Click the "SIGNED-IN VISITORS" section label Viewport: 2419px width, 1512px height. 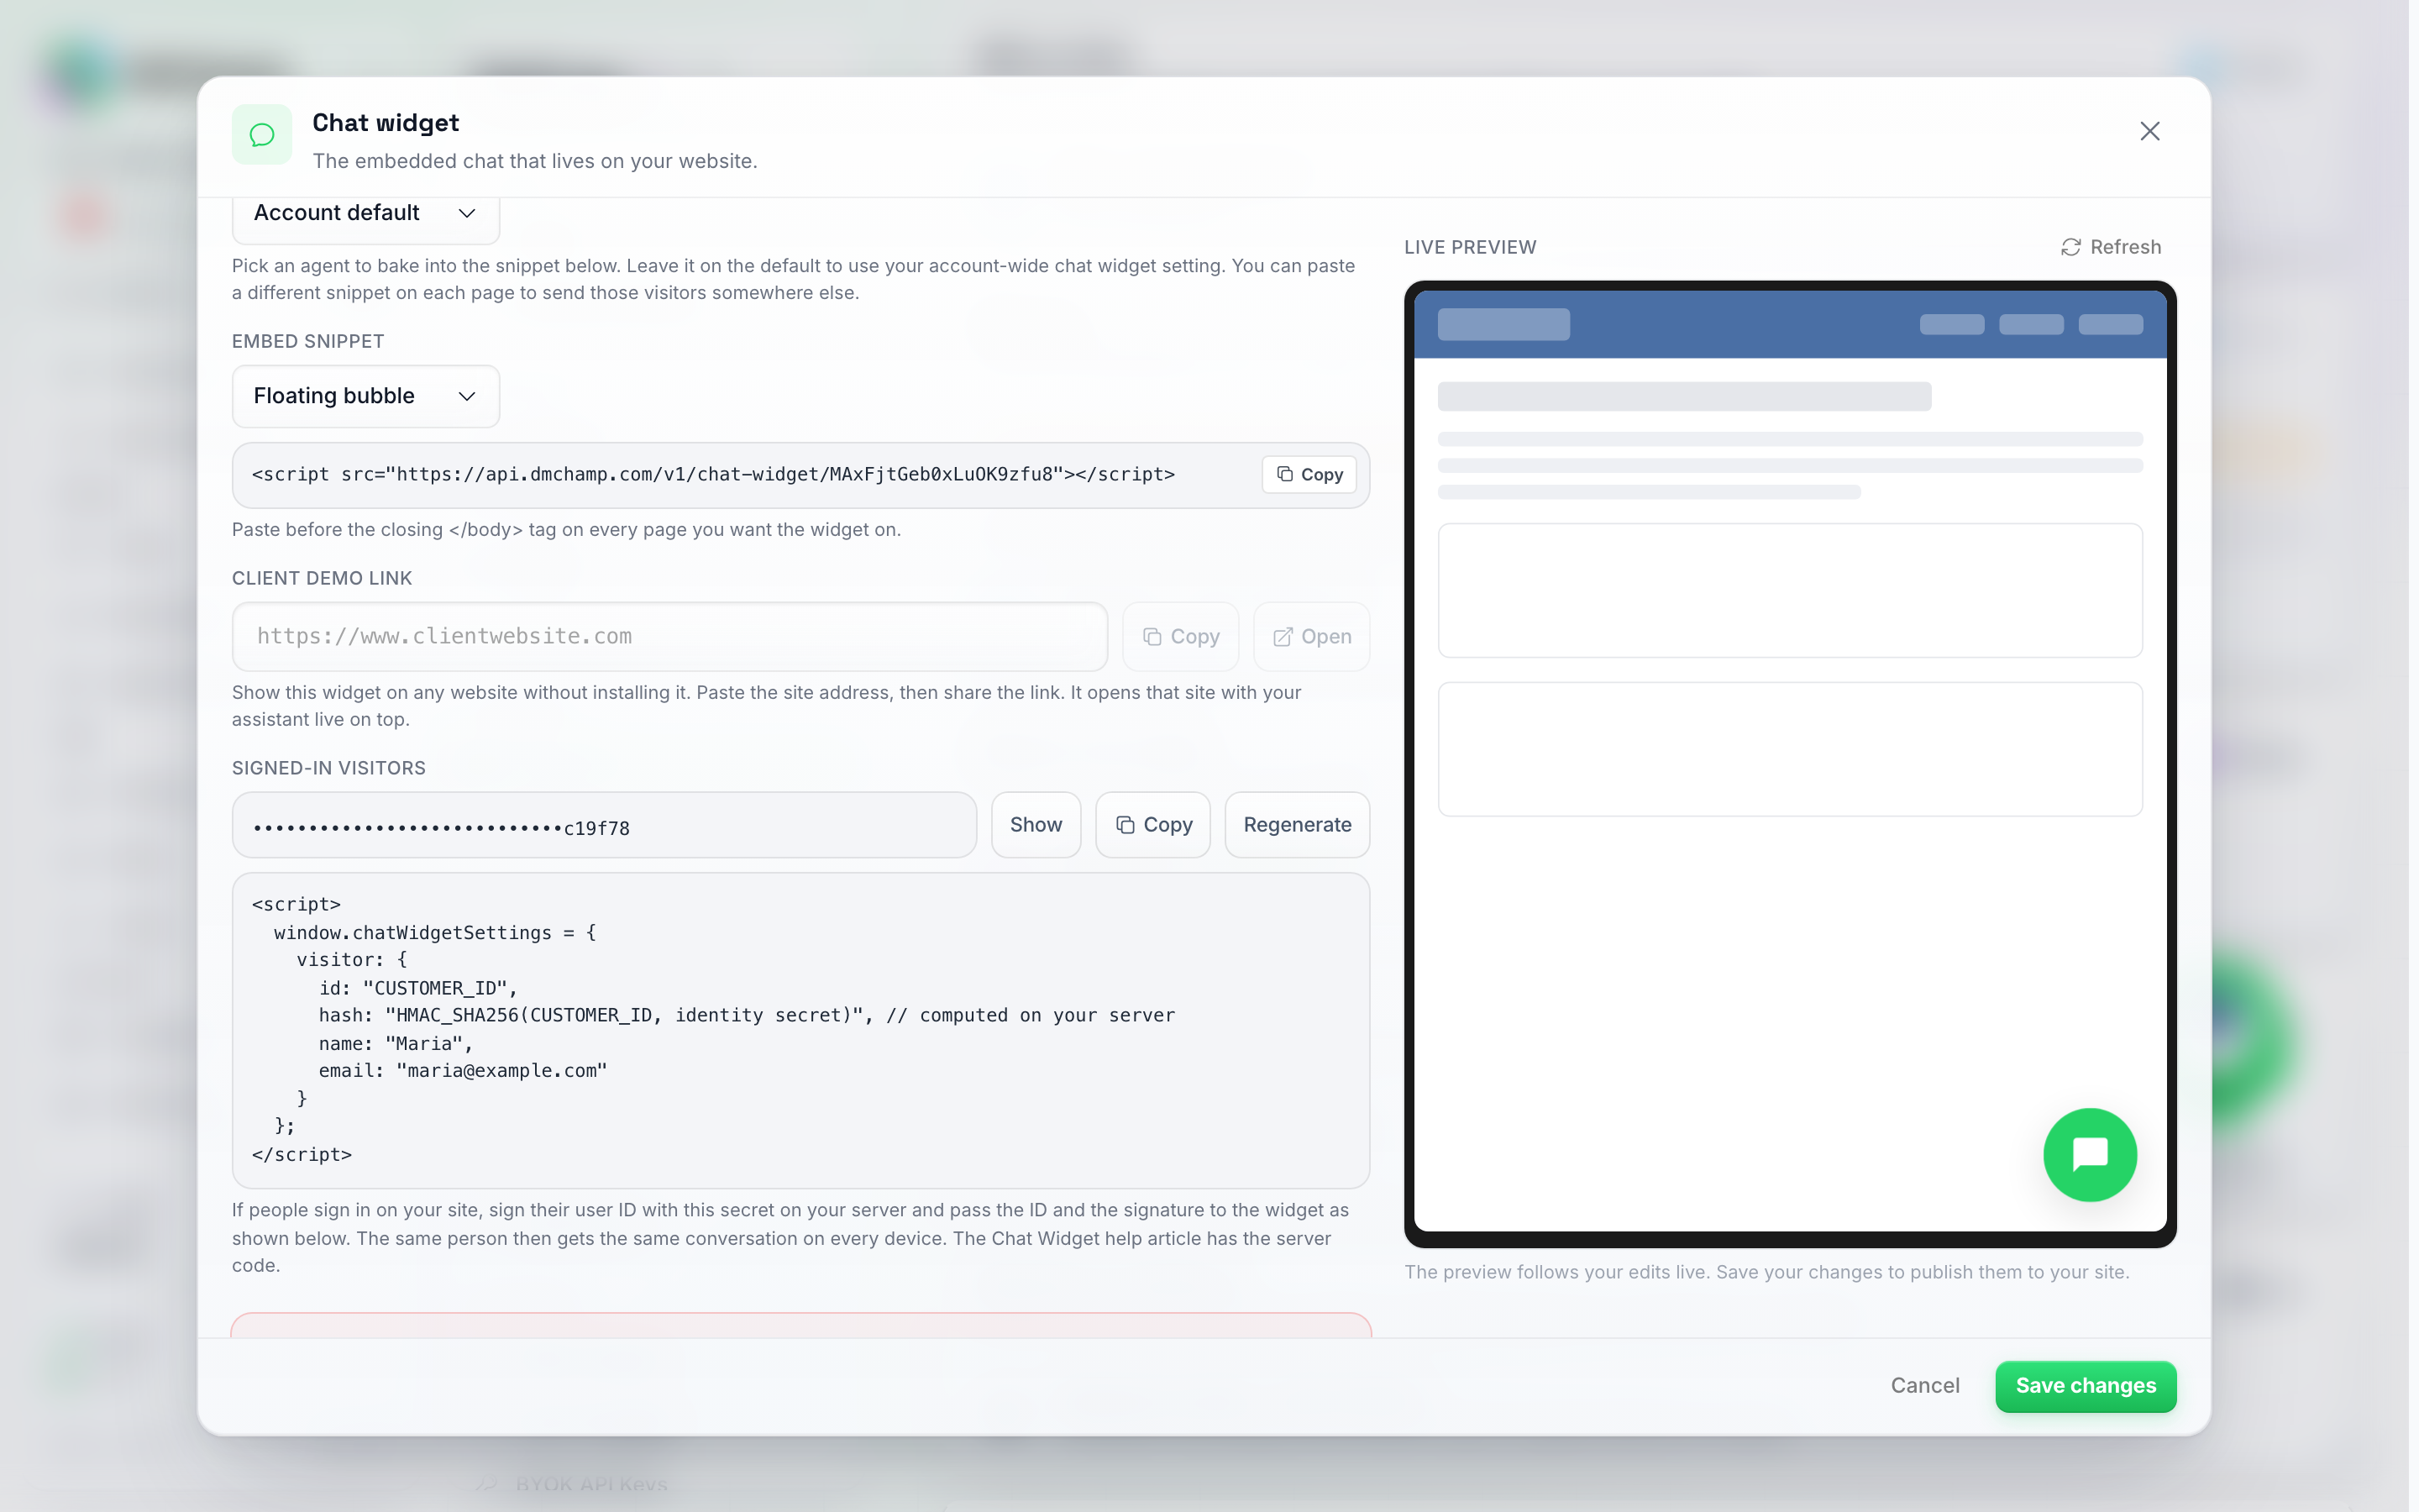[329, 768]
